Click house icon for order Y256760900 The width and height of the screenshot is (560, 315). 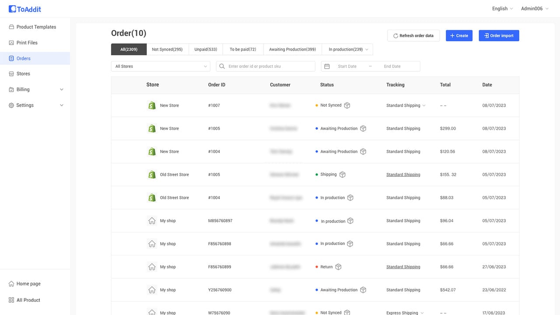pos(152,290)
